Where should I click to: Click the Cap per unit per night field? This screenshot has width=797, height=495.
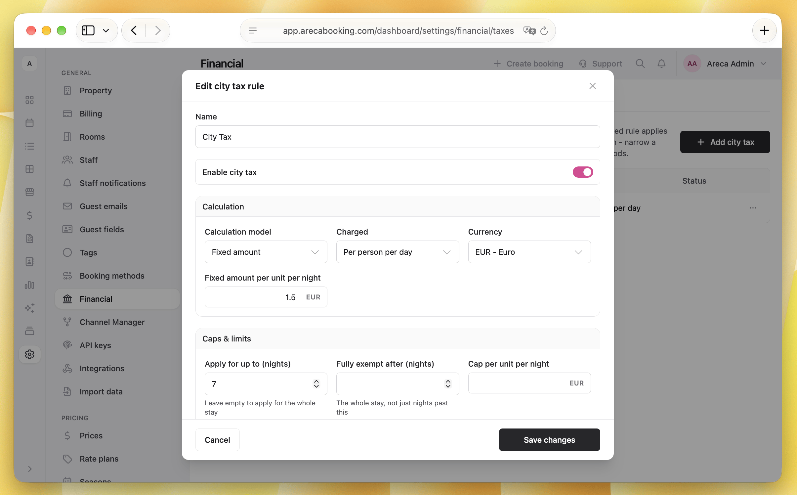click(529, 383)
